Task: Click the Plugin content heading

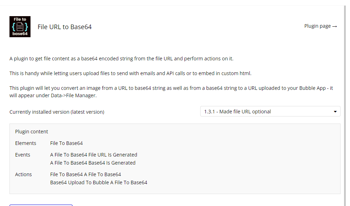Action: tap(32, 132)
